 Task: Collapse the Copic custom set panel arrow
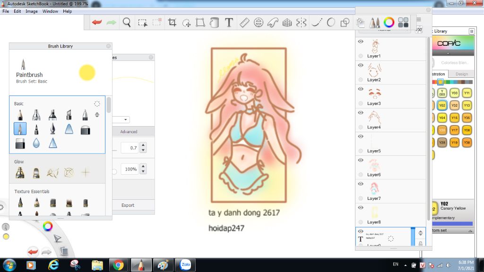(470, 230)
